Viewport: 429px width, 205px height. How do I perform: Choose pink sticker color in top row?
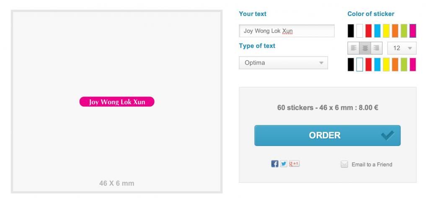click(413, 31)
